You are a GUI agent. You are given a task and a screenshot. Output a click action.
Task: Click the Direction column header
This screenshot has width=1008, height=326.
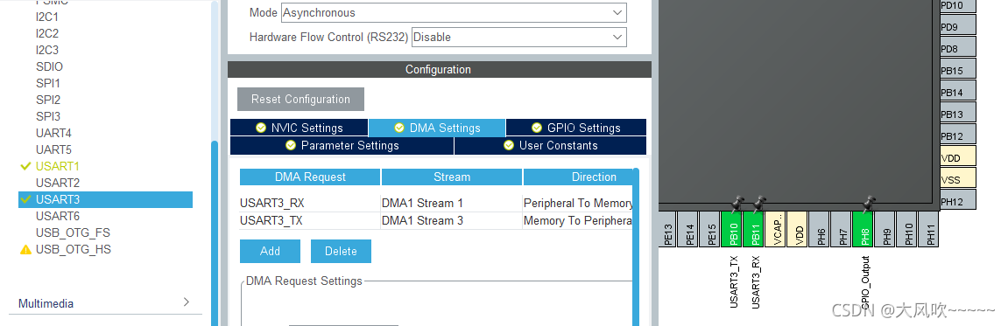579,177
